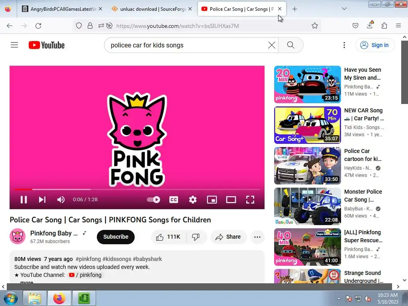Open [ALL] Pinkfong Super Rescue thumbnail

[307, 247]
